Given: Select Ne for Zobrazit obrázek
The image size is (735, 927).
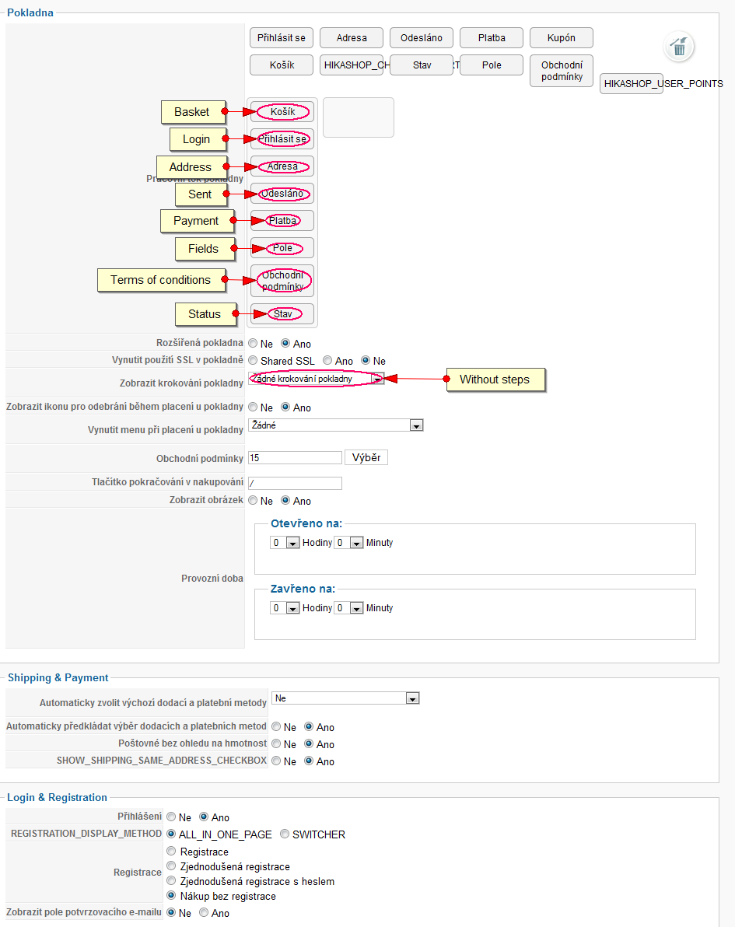Looking at the screenshot, I should click(254, 501).
